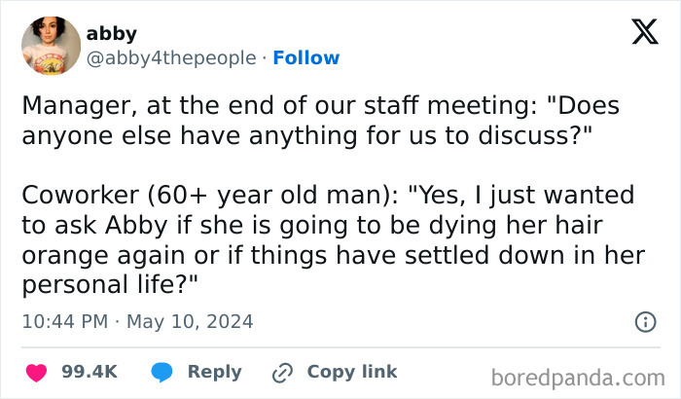681x399 pixels.
Task: Open abby's profile picture
Action: click(x=52, y=46)
